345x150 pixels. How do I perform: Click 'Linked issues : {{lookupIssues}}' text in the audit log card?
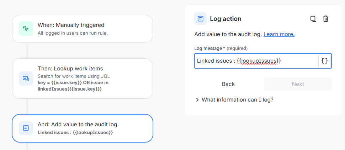[75, 132]
